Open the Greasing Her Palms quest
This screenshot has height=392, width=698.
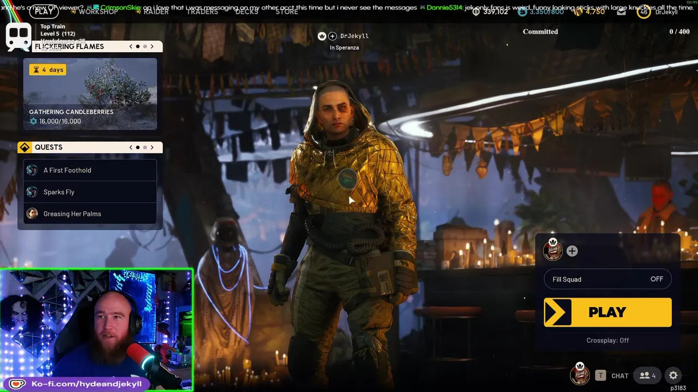click(x=90, y=214)
